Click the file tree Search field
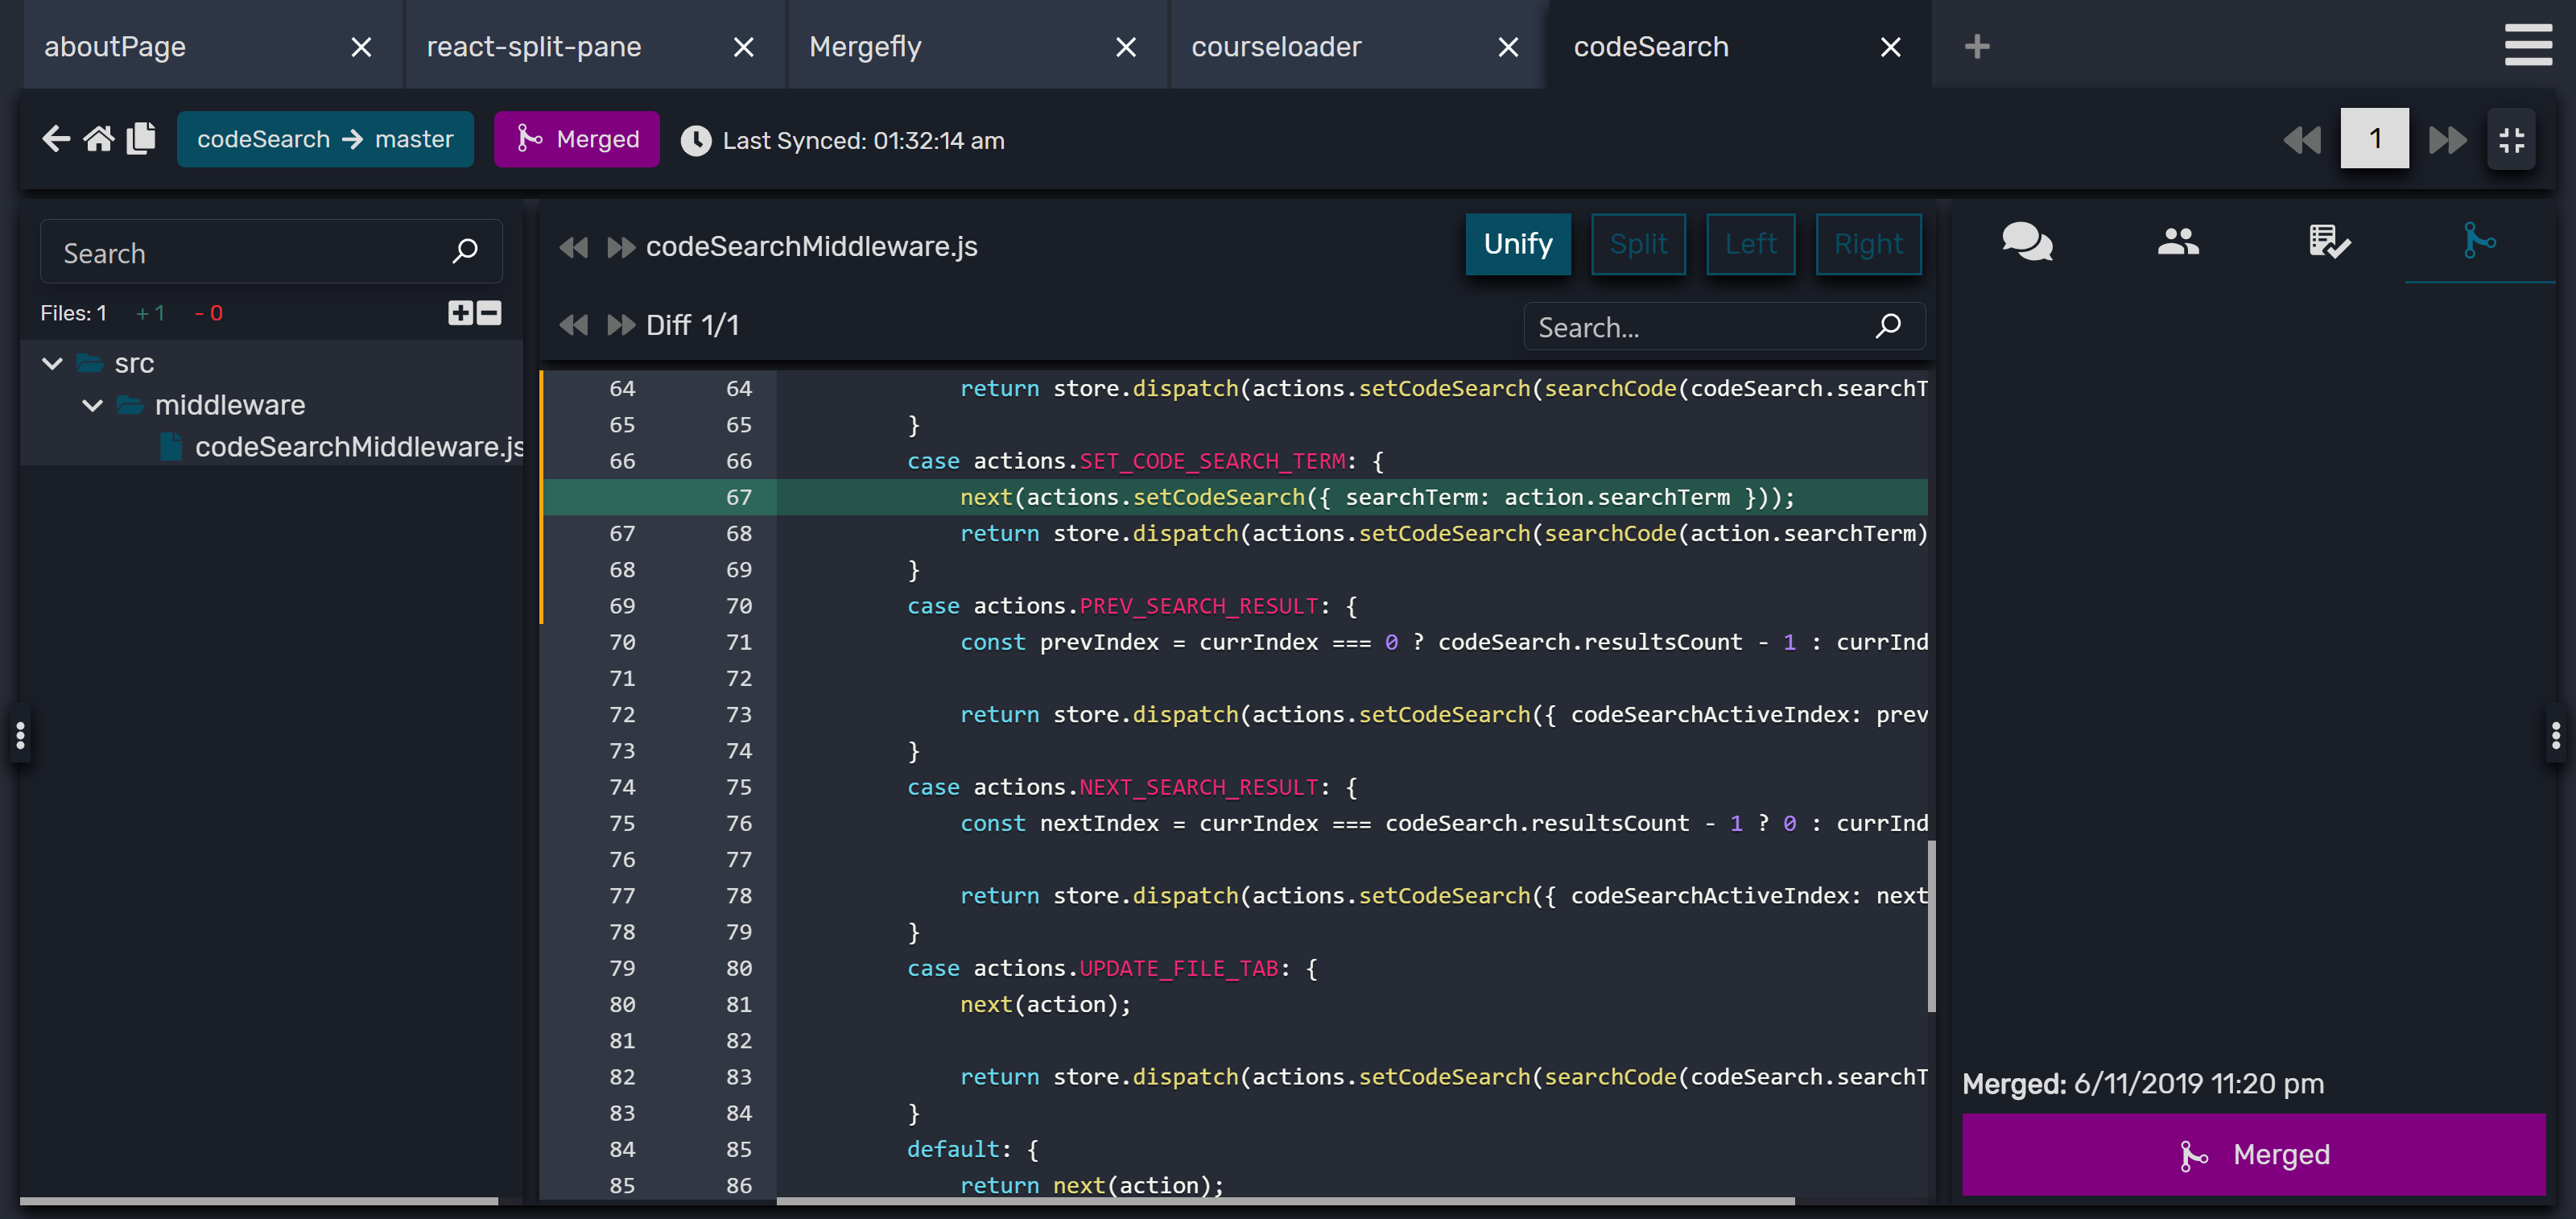 271,252
